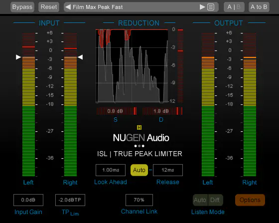The height and width of the screenshot is (223, 279).
Task: Click the D dynamic reduction meter label
Action: [161, 120]
